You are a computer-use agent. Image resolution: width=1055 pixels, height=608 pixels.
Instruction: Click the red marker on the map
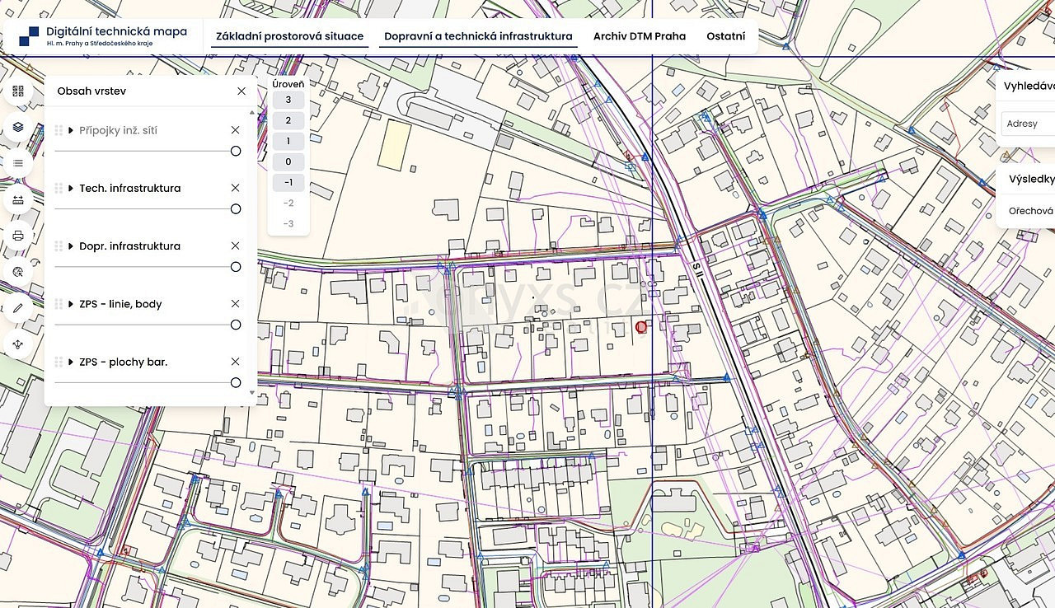pos(641,327)
